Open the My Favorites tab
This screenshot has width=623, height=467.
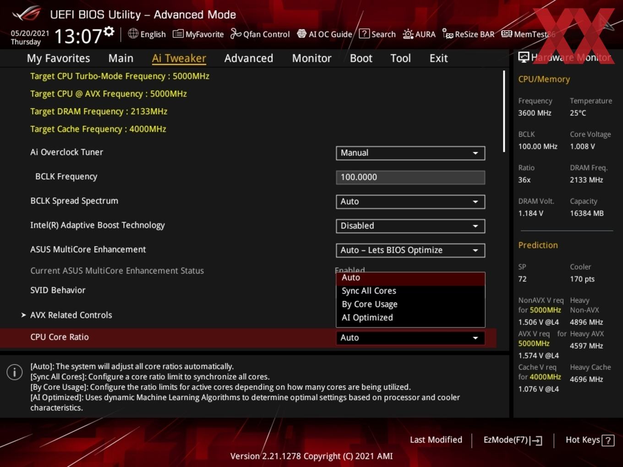click(58, 58)
